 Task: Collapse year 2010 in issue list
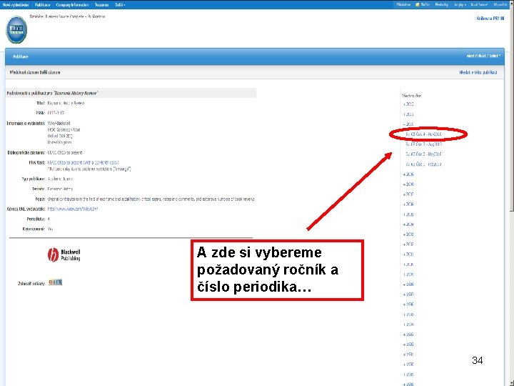click(408, 124)
